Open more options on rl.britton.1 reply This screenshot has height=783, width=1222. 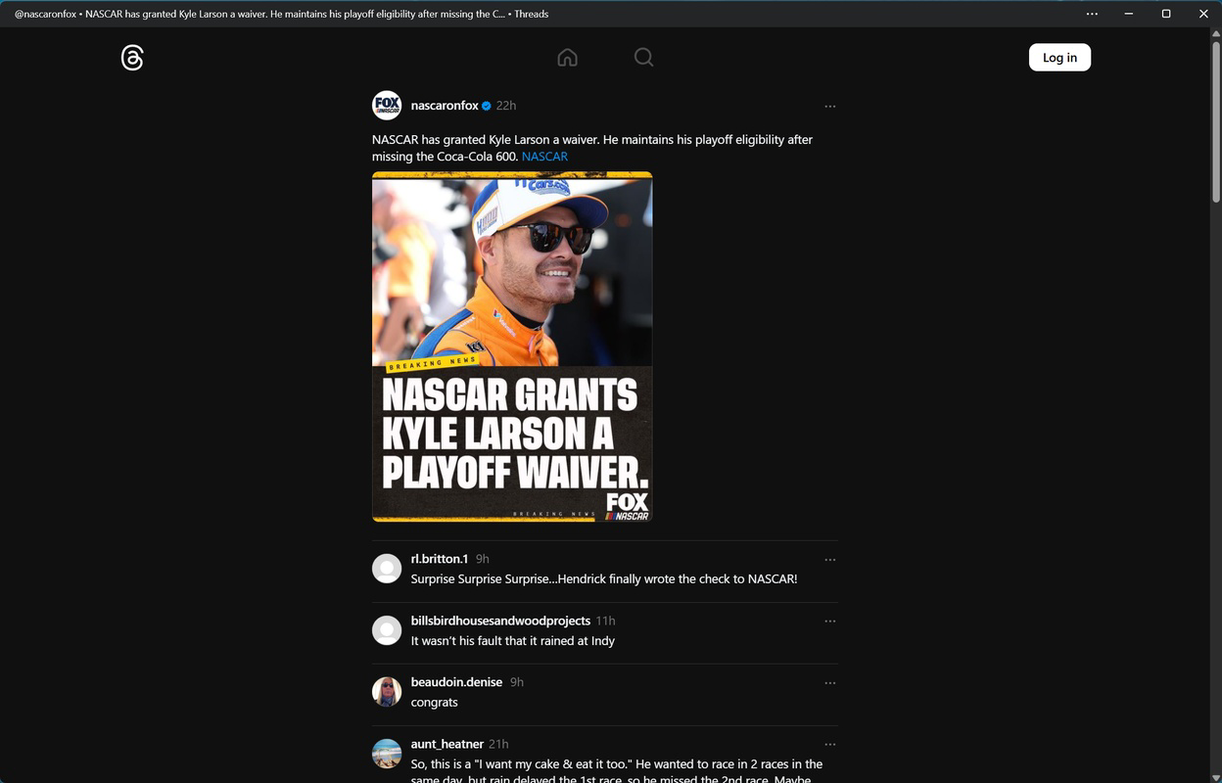pyautogui.click(x=829, y=560)
